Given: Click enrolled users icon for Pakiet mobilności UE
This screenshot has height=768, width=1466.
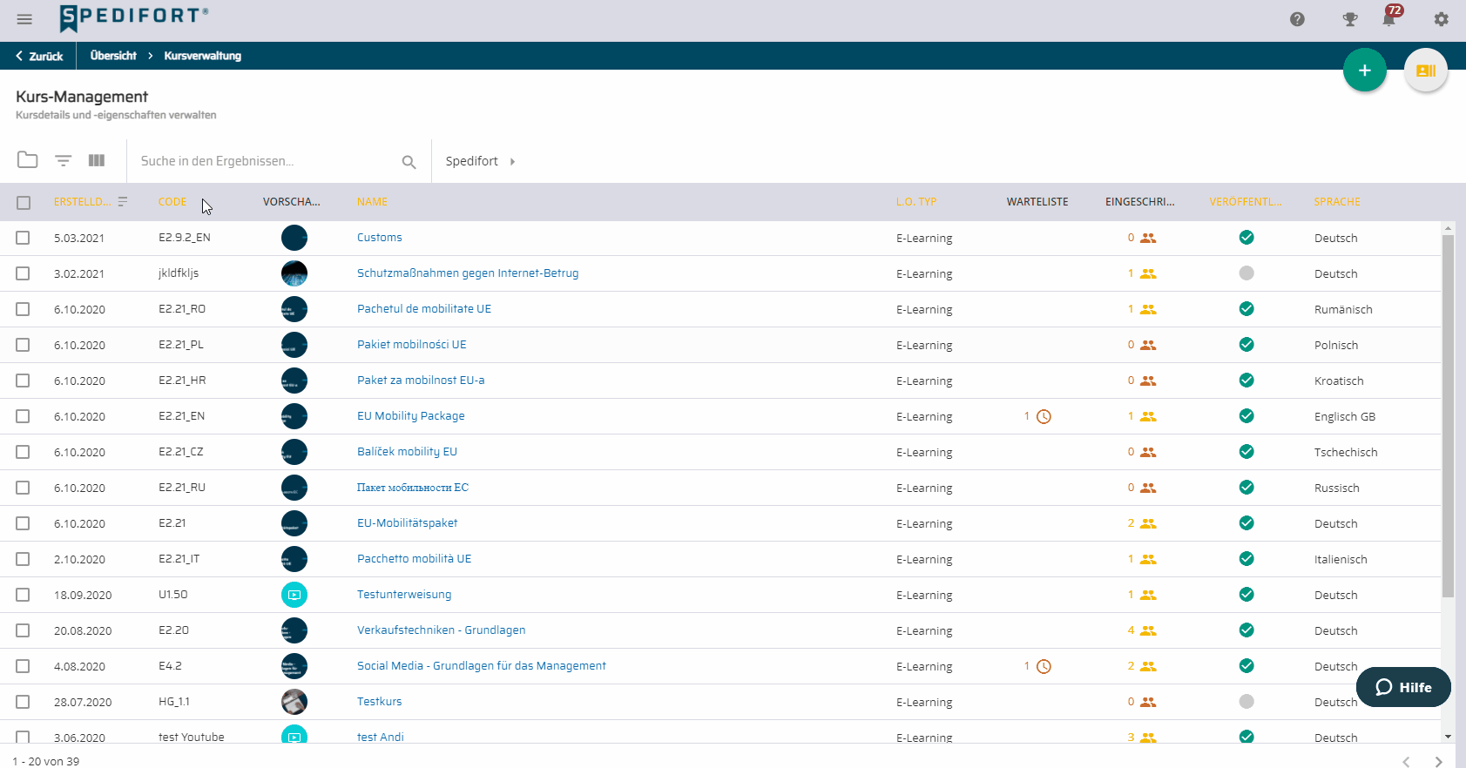Looking at the screenshot, I should tap(1148, 345).
